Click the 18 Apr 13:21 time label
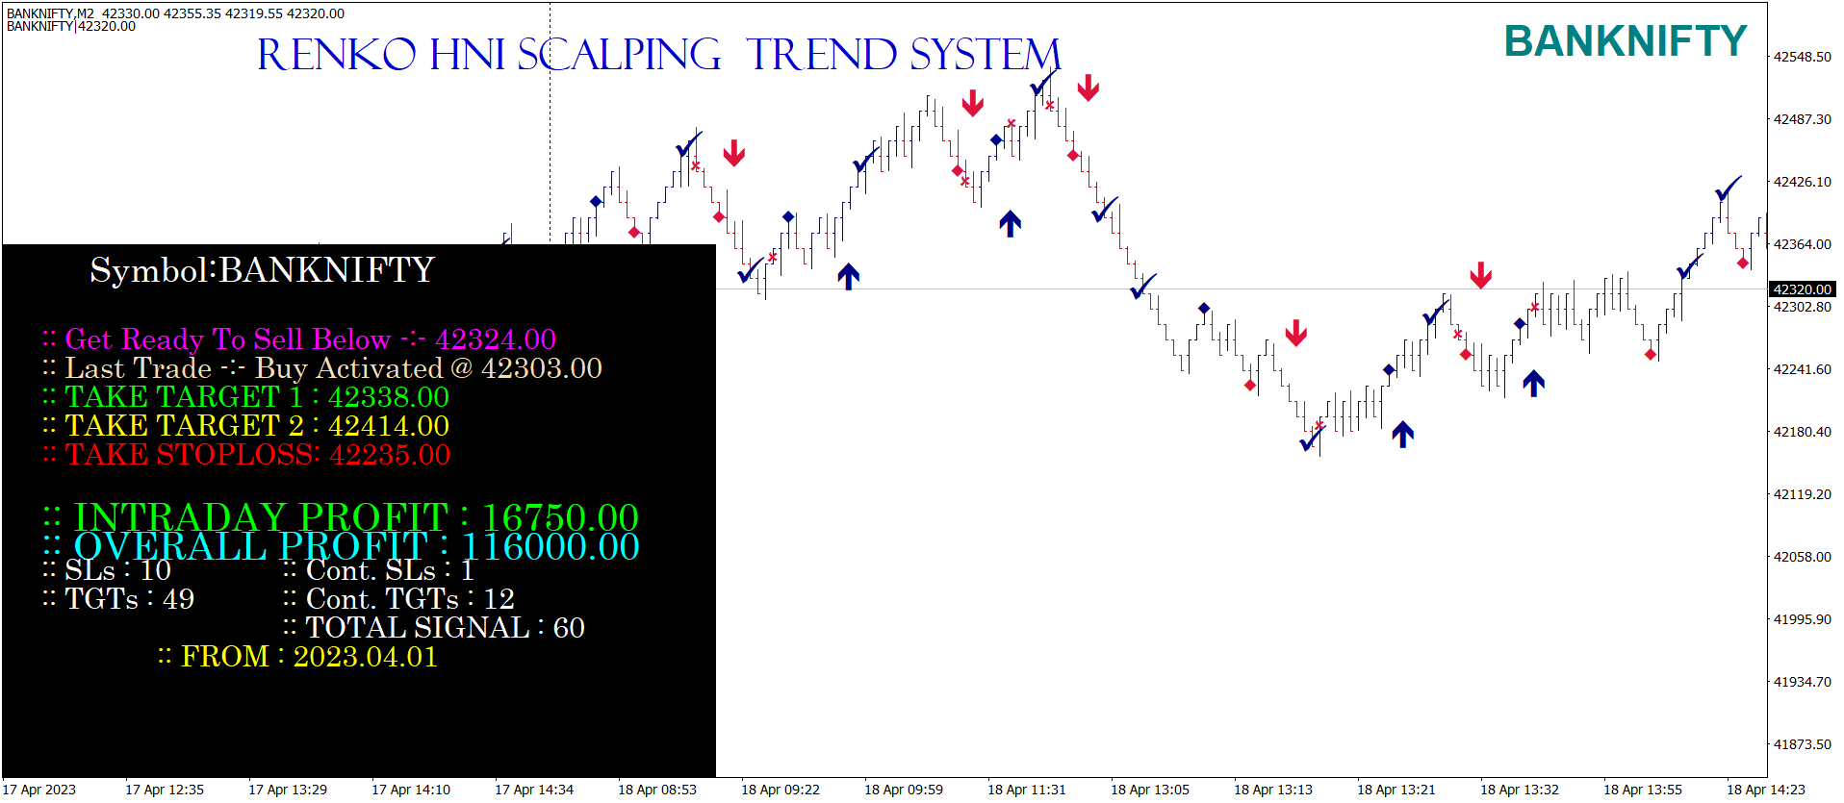The image size is (1844, 803). [1396, 790]
